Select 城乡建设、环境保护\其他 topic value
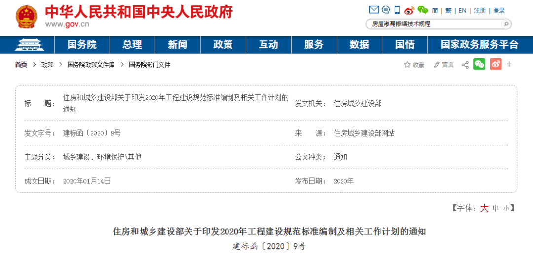 click(x=102, y=157)
